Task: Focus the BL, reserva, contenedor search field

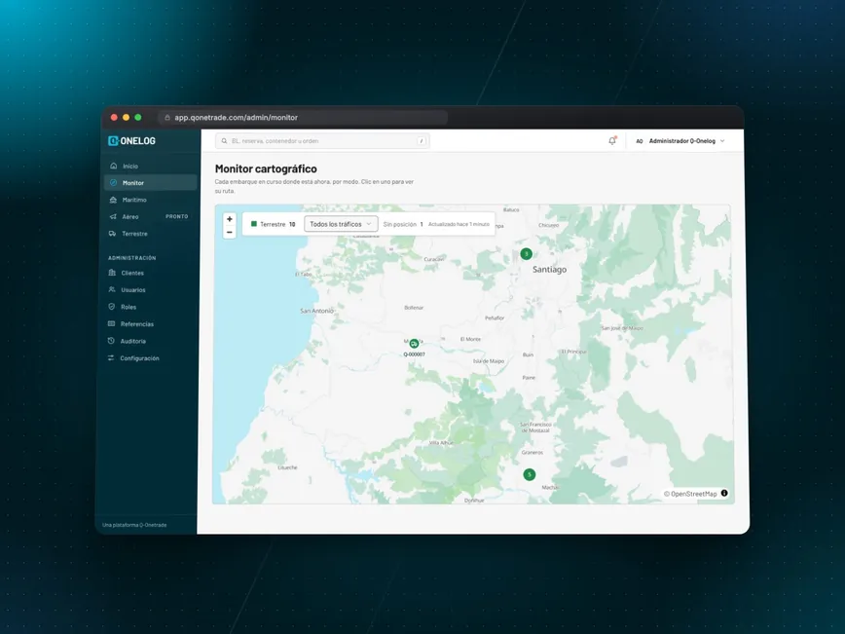Action: [x=322, y=141]
